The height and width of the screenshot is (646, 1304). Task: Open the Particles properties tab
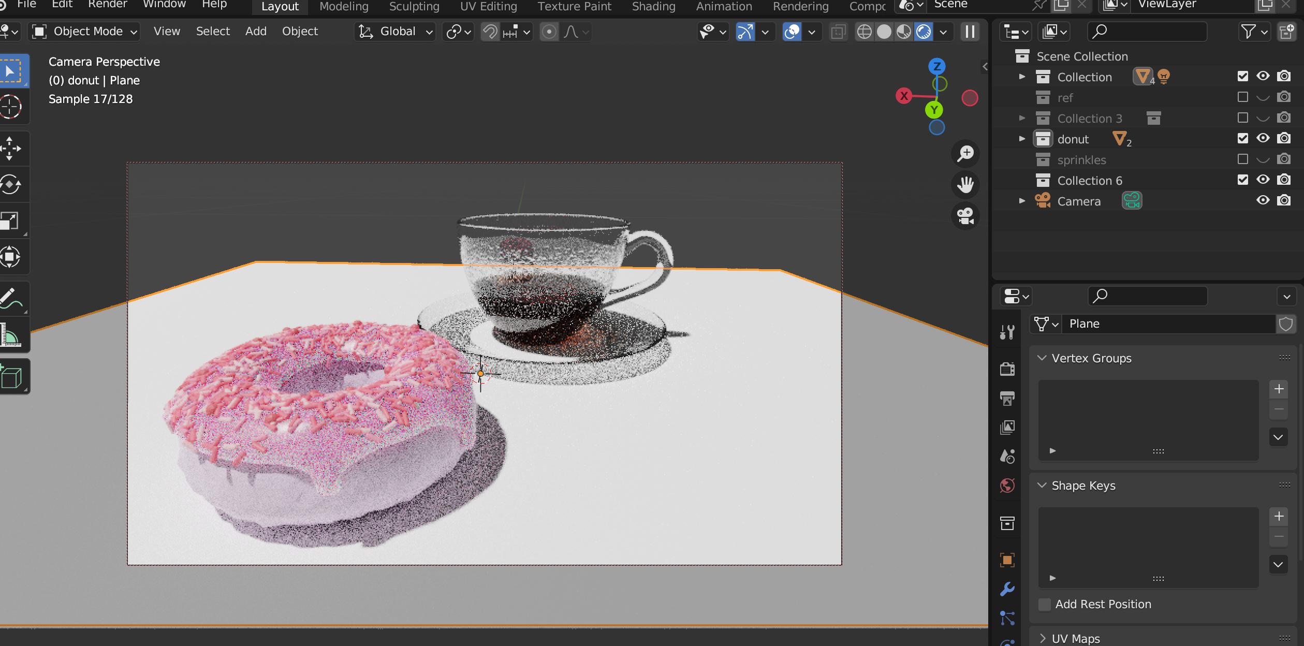pyautogui.click(x=1007, y=618)
